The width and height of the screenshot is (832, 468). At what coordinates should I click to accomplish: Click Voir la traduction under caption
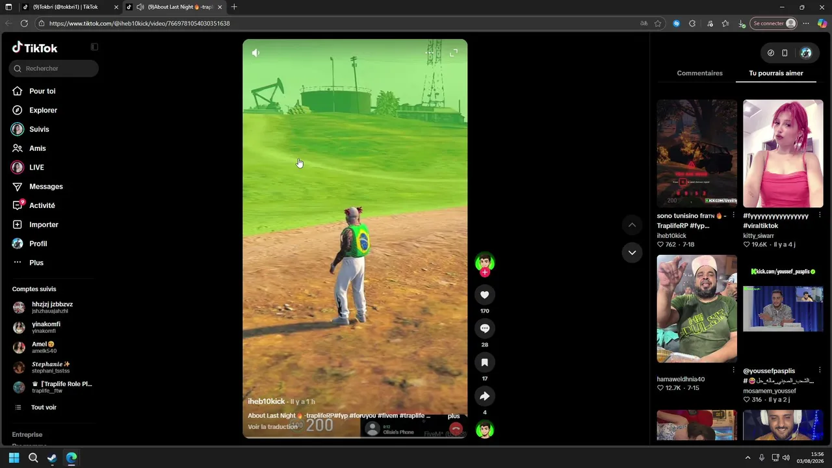[273, 427]
